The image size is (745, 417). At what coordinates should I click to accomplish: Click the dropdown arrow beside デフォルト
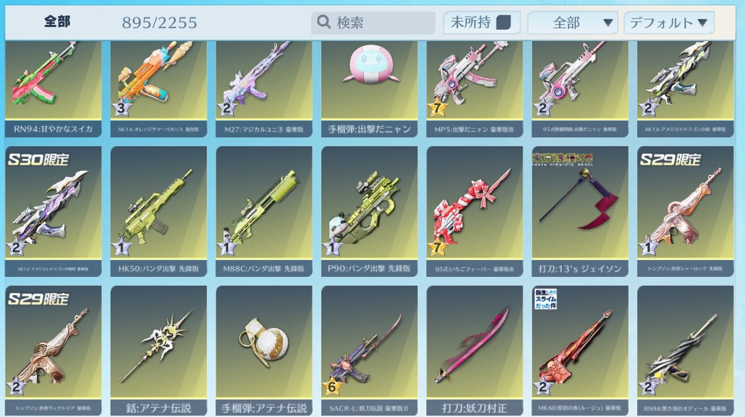[703, 22]
